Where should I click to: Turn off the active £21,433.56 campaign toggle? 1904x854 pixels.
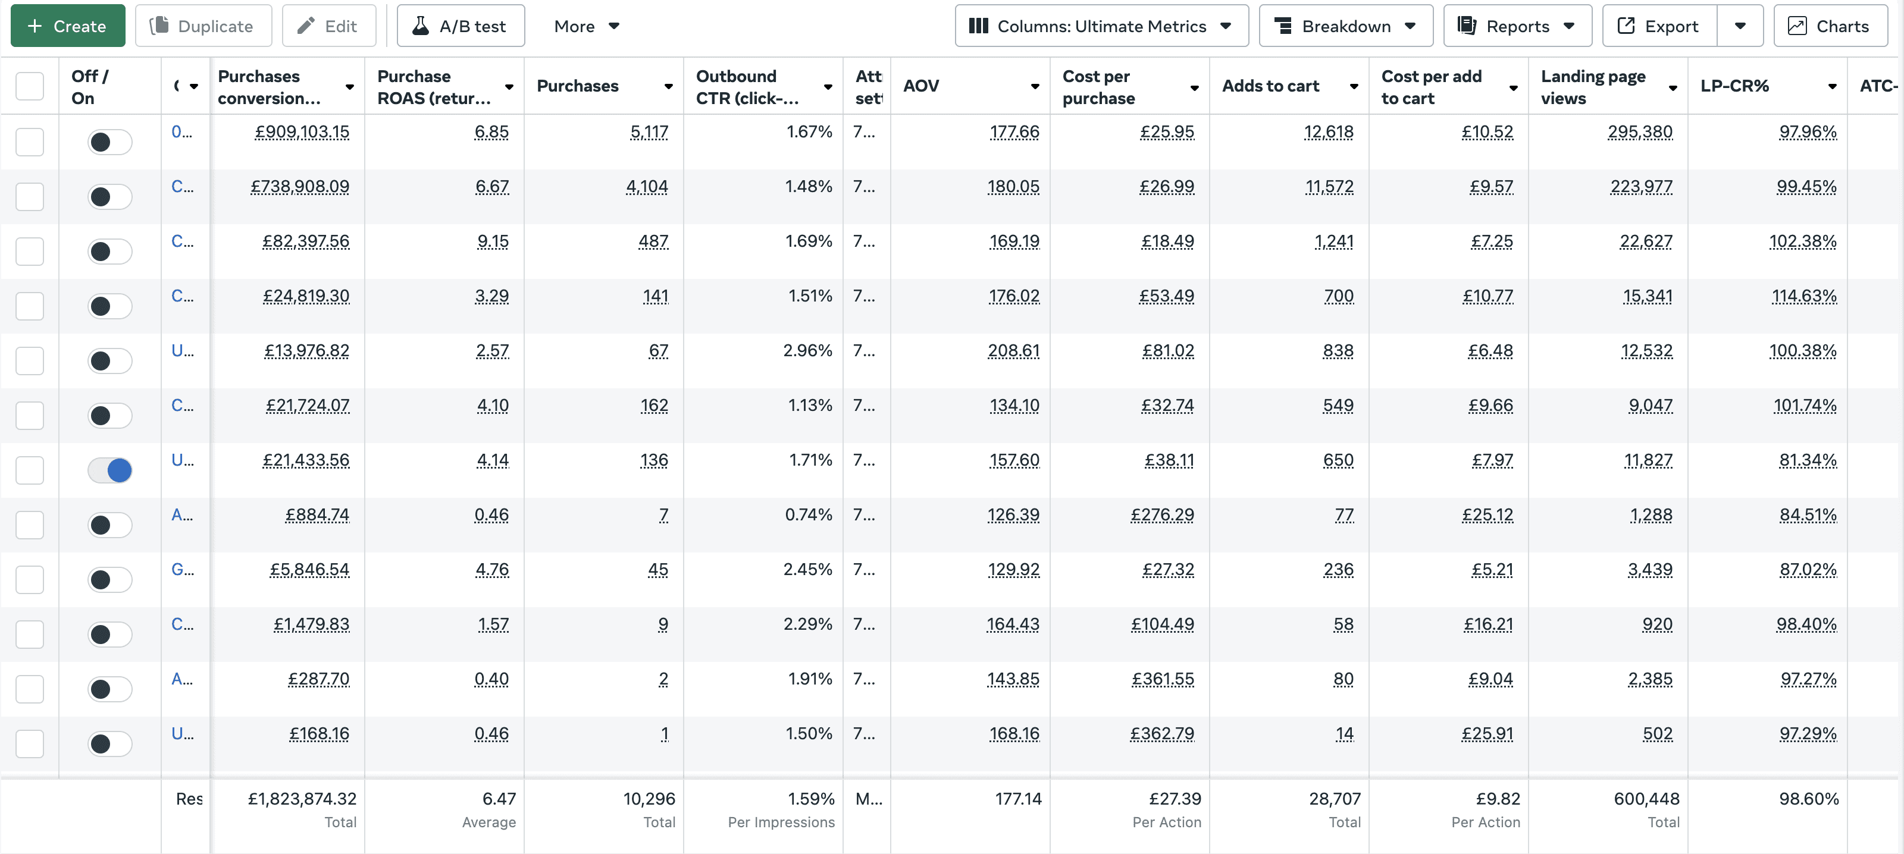[x=110, y=470]
